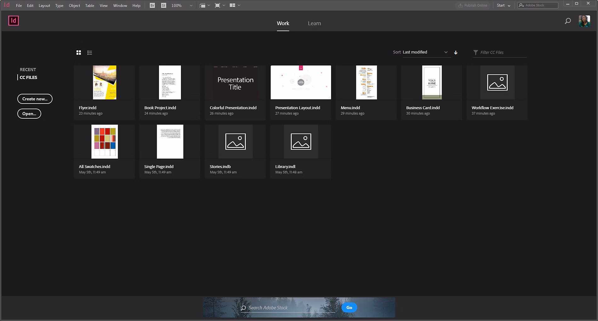Open Adobe Bridge with the Br icon
598x321 pixels.
pyautogui.click(x=152, y=5)
